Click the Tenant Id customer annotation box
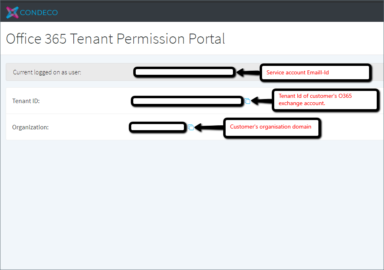The height and width of the screenshot is (270, 384). (x=325, y=99)
